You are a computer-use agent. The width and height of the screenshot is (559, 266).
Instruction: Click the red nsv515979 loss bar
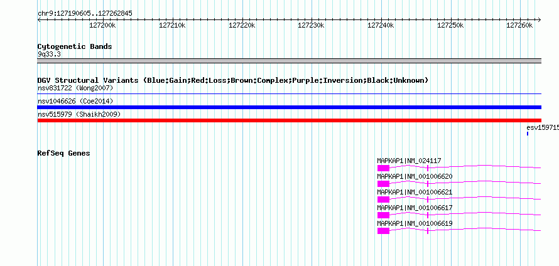point(289,120)
